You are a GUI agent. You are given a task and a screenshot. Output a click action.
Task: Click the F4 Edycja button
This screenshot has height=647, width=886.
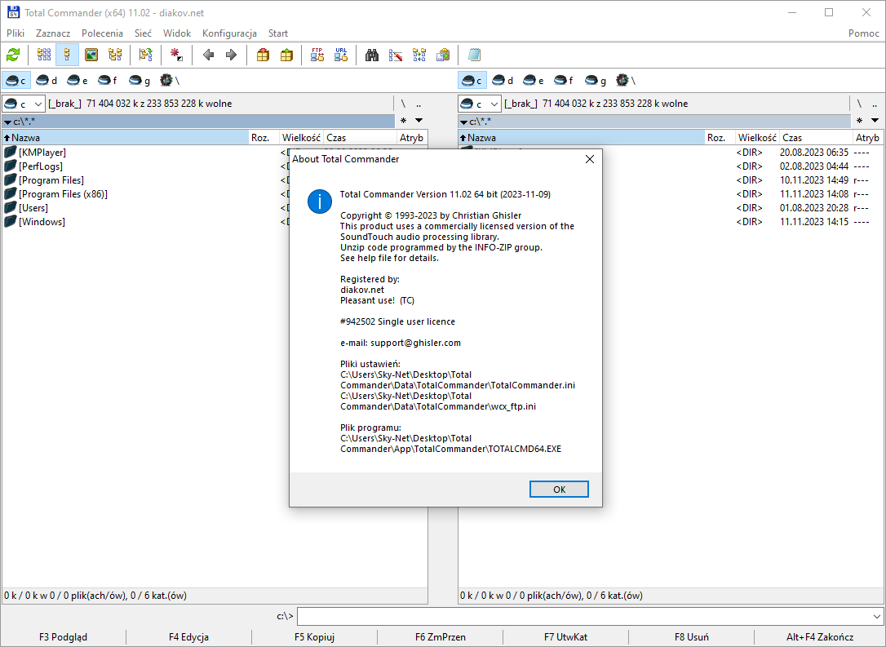[x=188, y=637]
